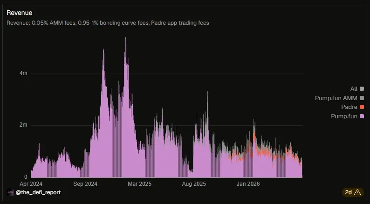This screenshot has width=370, height=204.
Task: Toggle the Pump.fun purple legend swatch
Action: click(x=362, y=116)
